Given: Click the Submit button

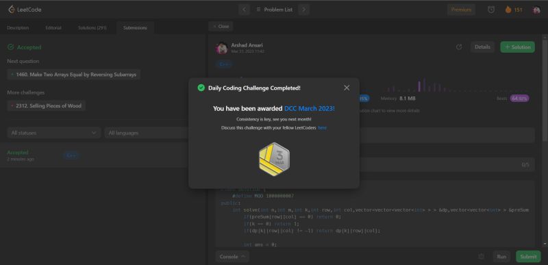Looking at the screenshot, I should pos(528,257).
